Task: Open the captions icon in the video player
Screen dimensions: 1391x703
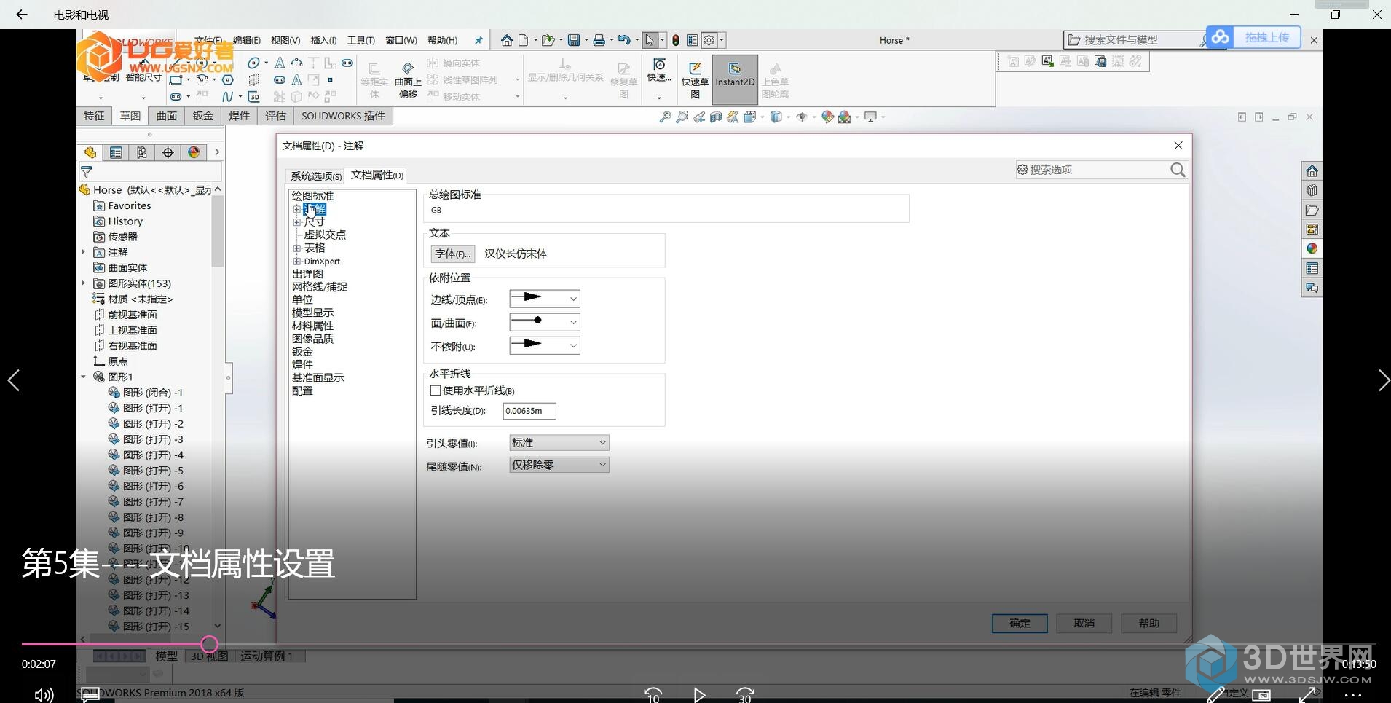Action: click(90, 694)
